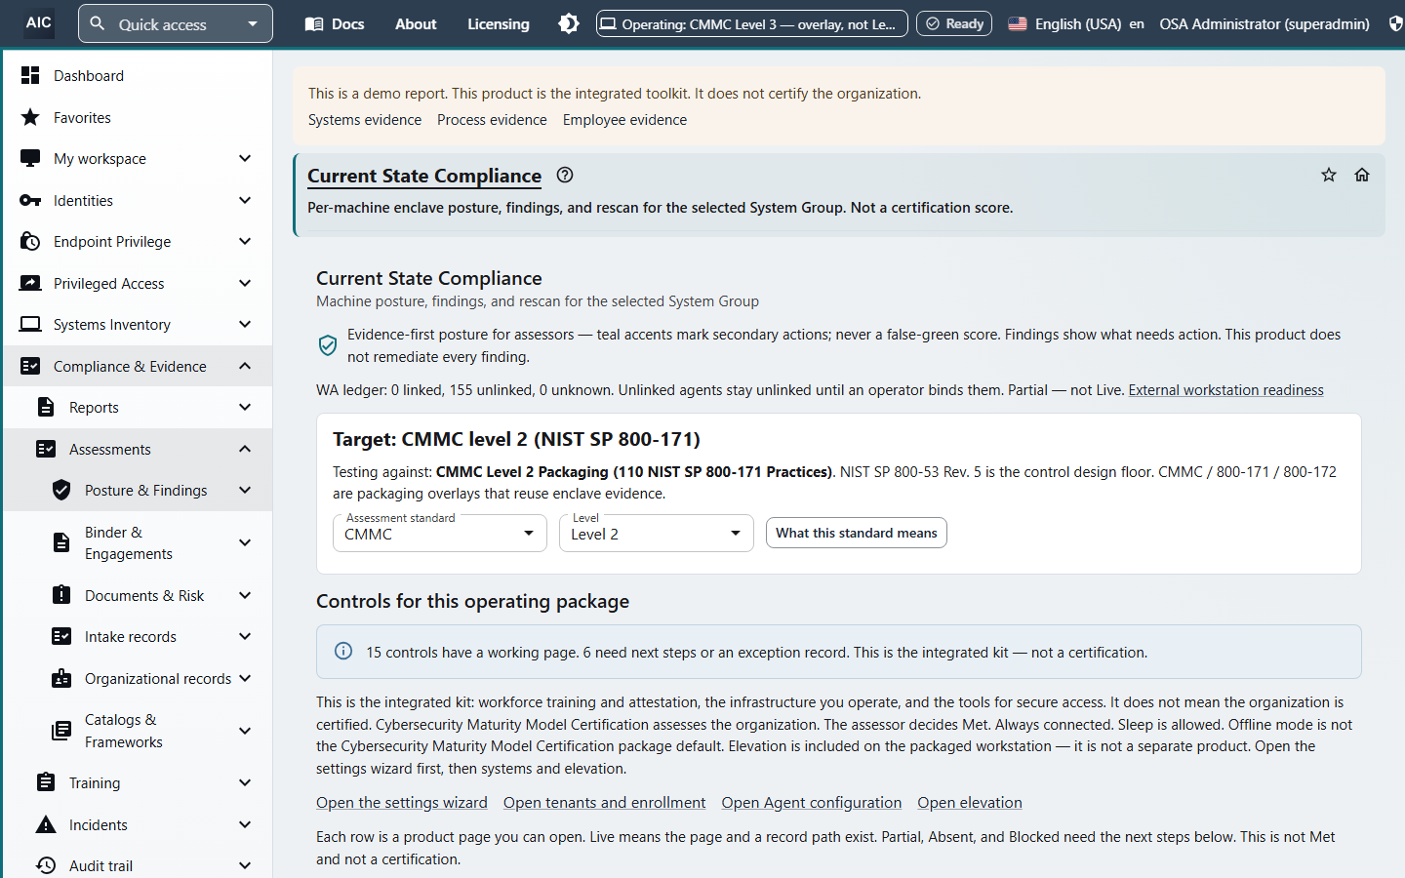The image size is (1405, 878).
Task: Click the AIC logo
Action: coord(38,22)
